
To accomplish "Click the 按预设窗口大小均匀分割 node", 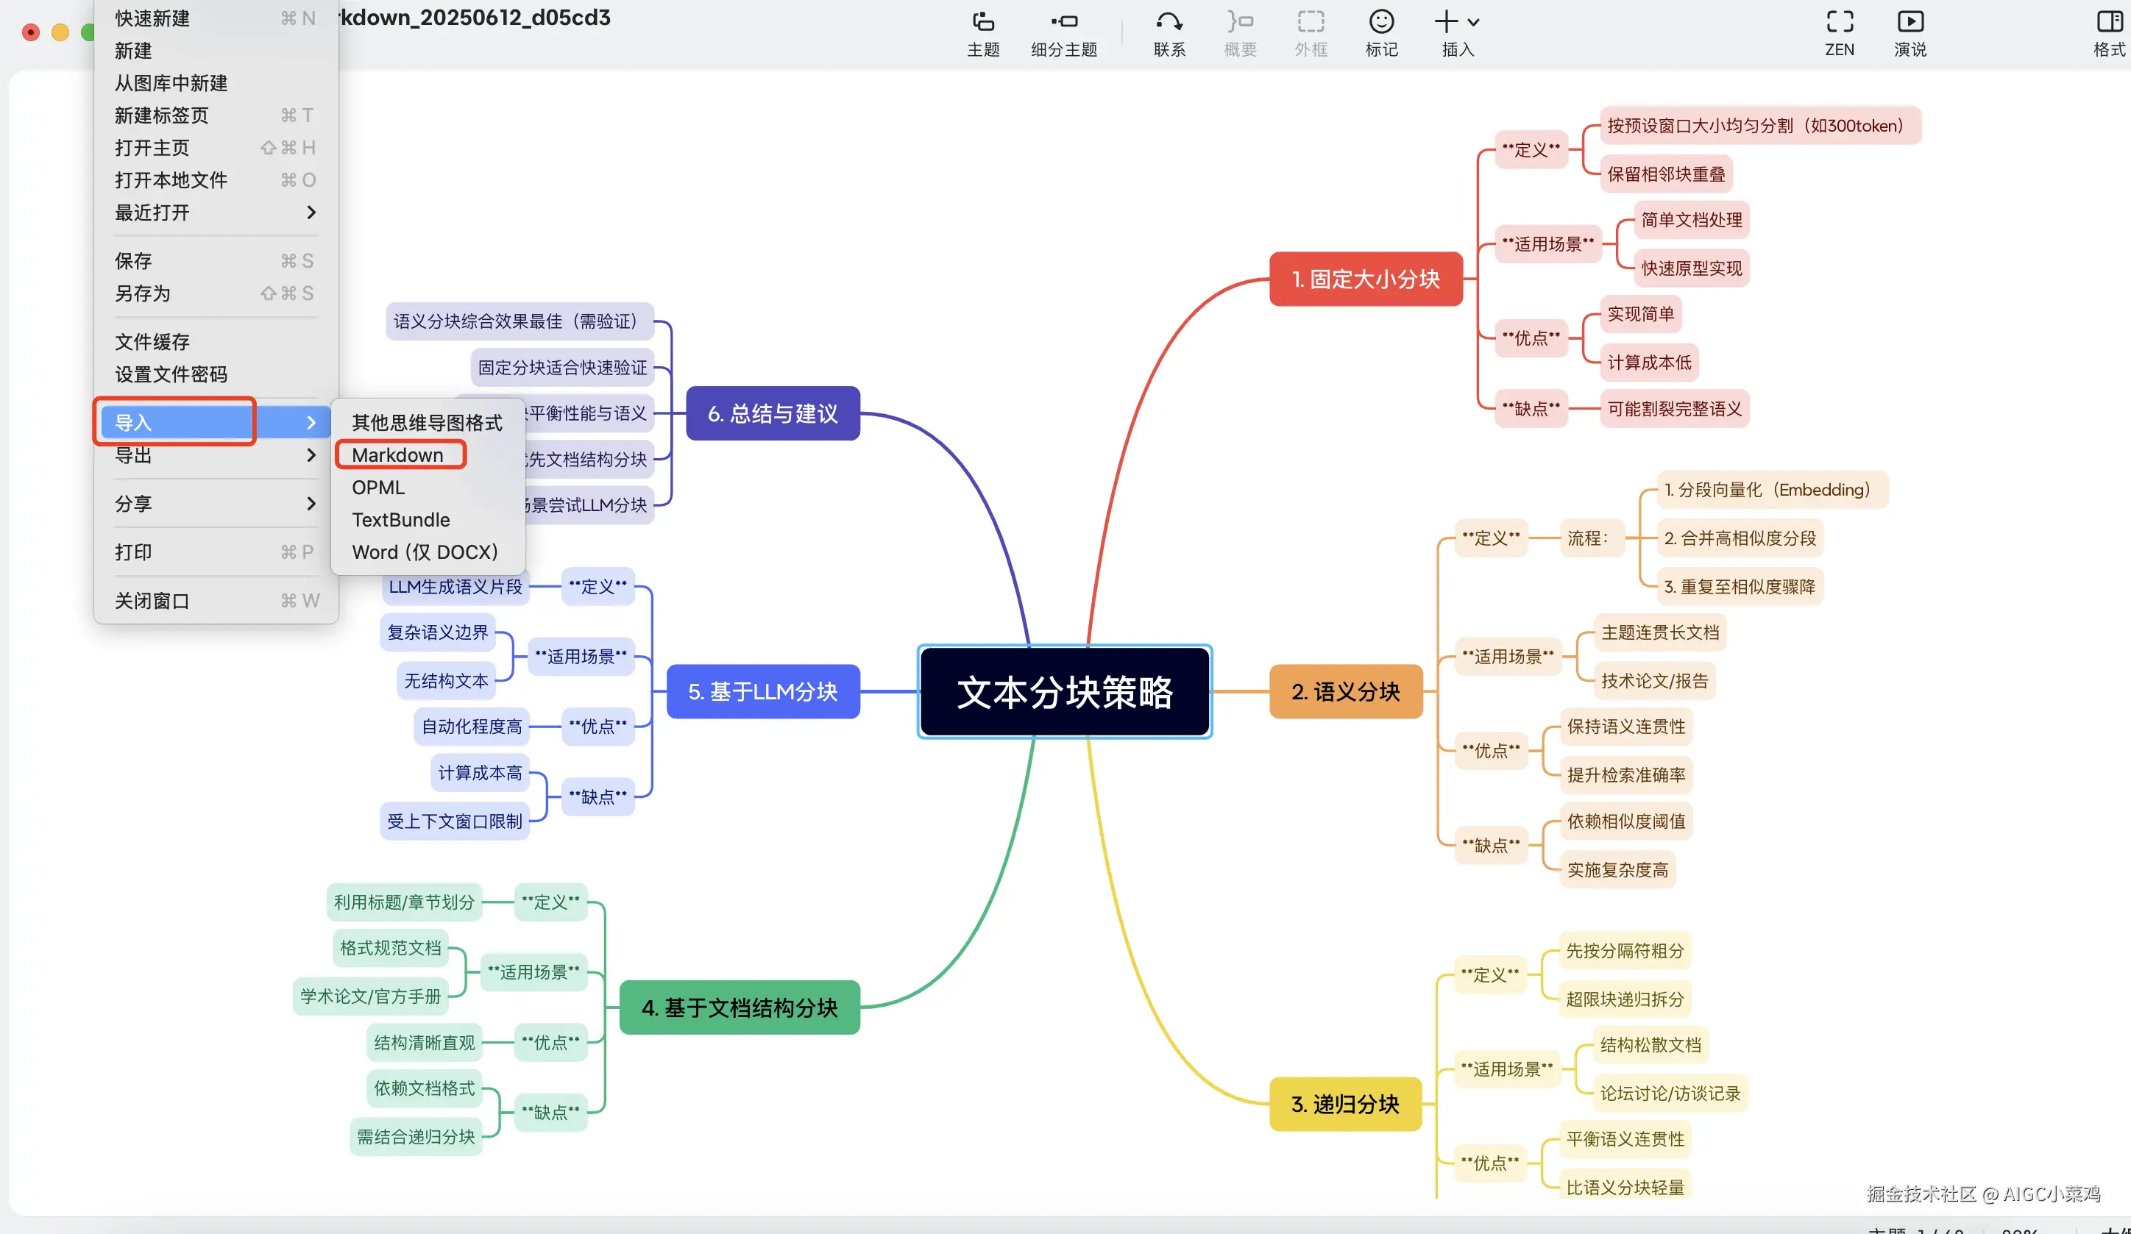I will (1759, 125).
